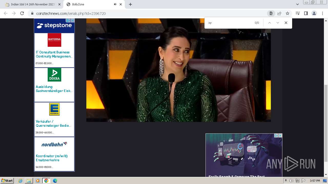Click the page vertical scrollbar thumb
The height and width of the screenshot is (184, 328).
(326, 123)
